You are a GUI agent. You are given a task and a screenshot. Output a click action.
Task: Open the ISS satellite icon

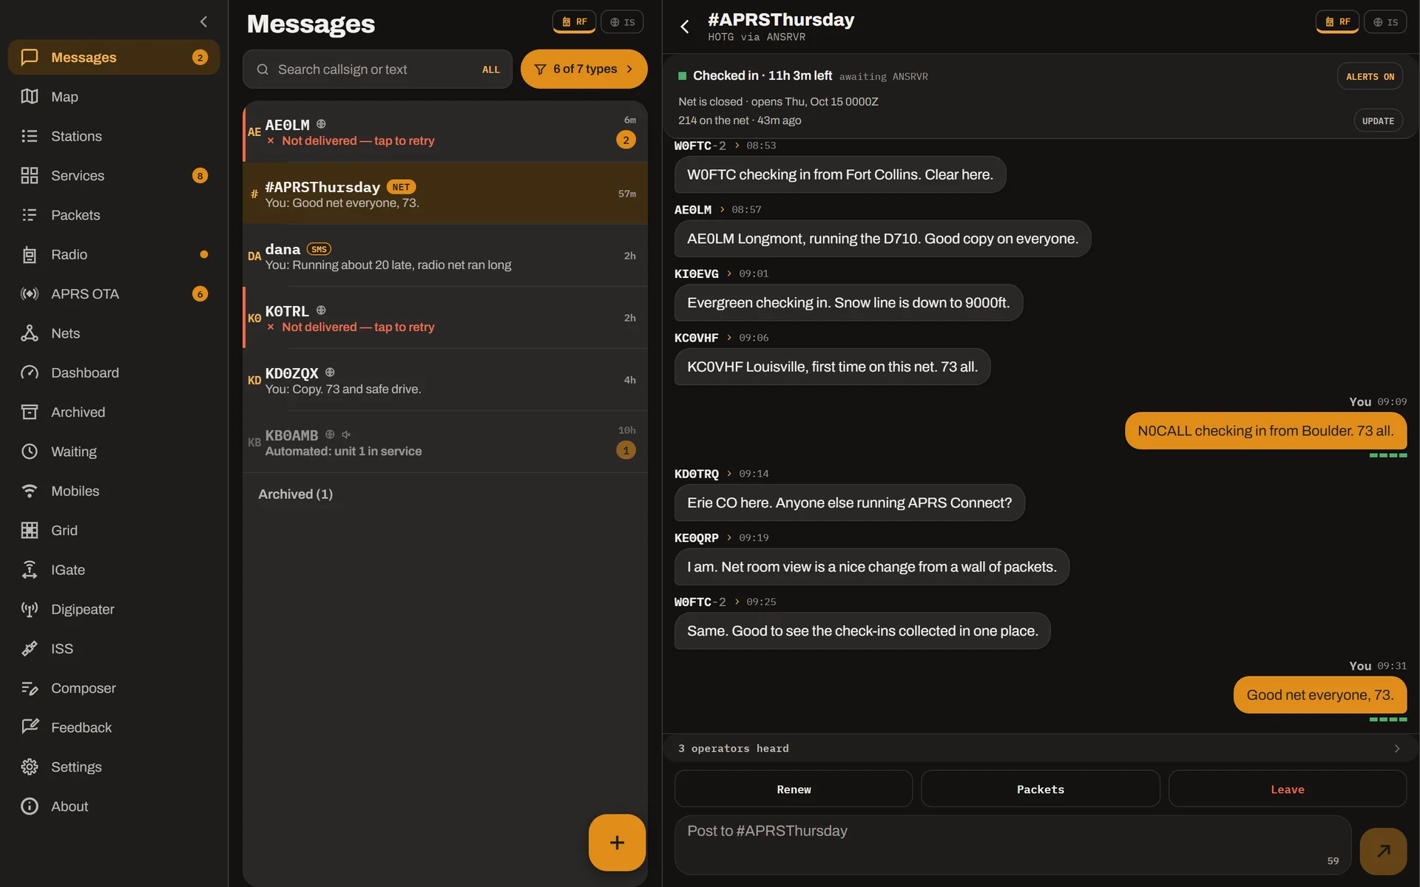point(30,648)
